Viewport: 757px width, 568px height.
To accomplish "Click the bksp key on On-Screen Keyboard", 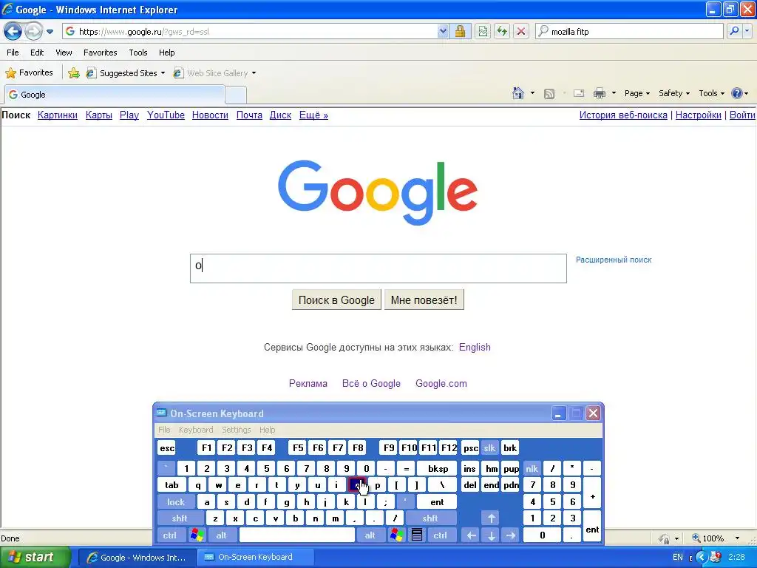I will 438,468.
